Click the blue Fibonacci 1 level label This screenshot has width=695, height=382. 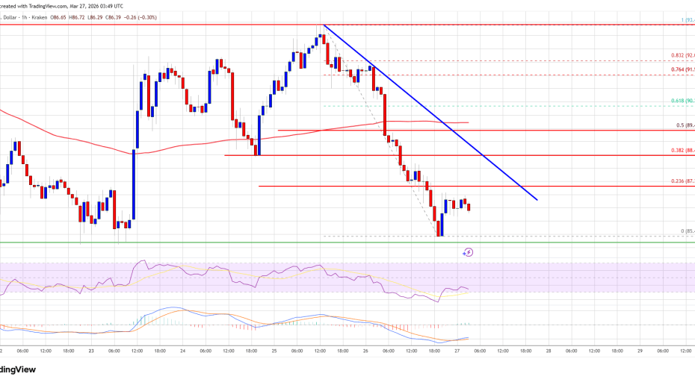[688, 20]
